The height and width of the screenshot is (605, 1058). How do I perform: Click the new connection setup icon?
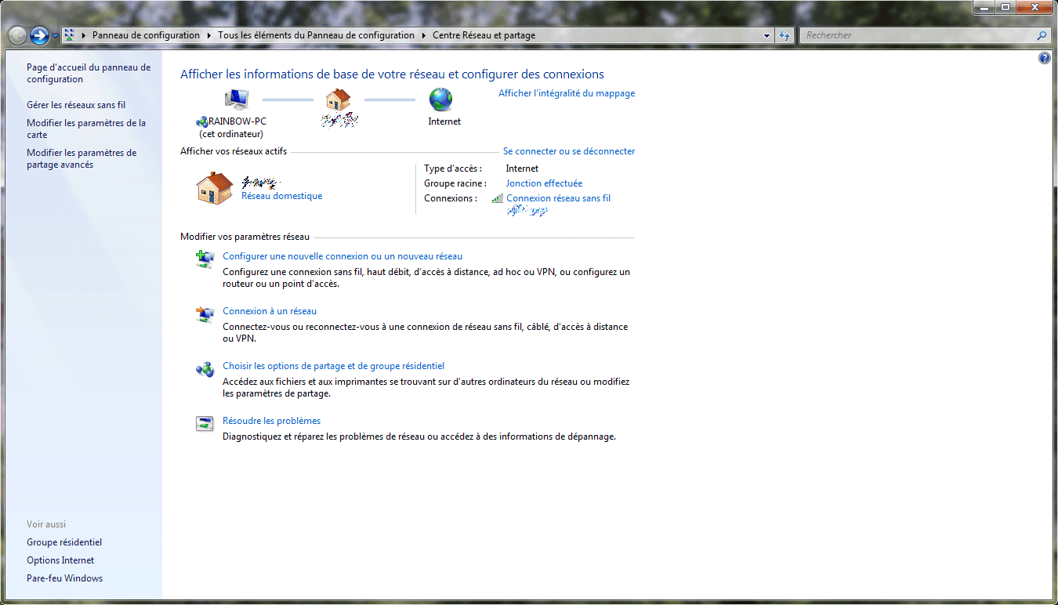click(x=205, y=259)
